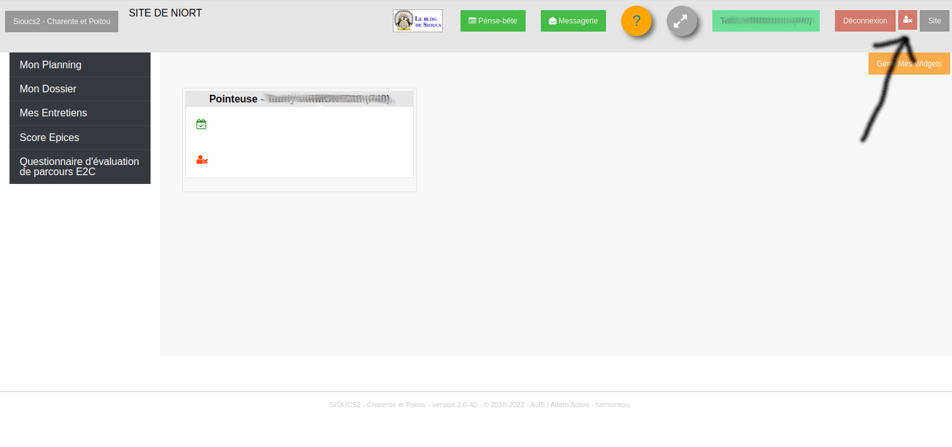Open Messagerie inbox
Viewport: 952px width, 447px height.
[573, 21]
